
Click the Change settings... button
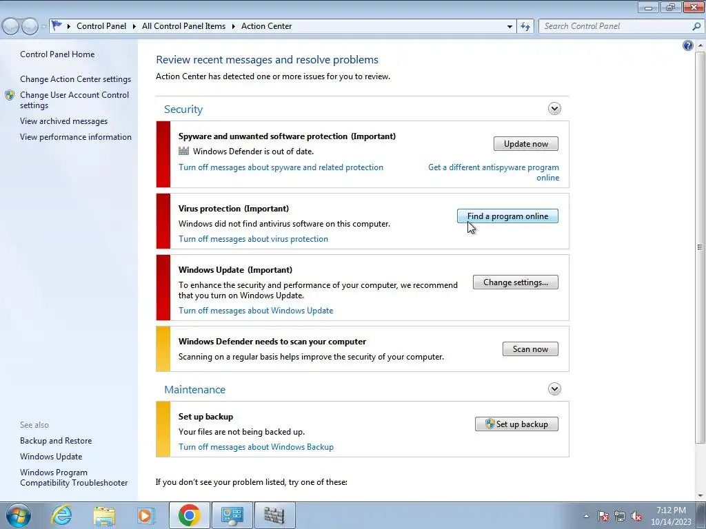[x=516, y=282]
